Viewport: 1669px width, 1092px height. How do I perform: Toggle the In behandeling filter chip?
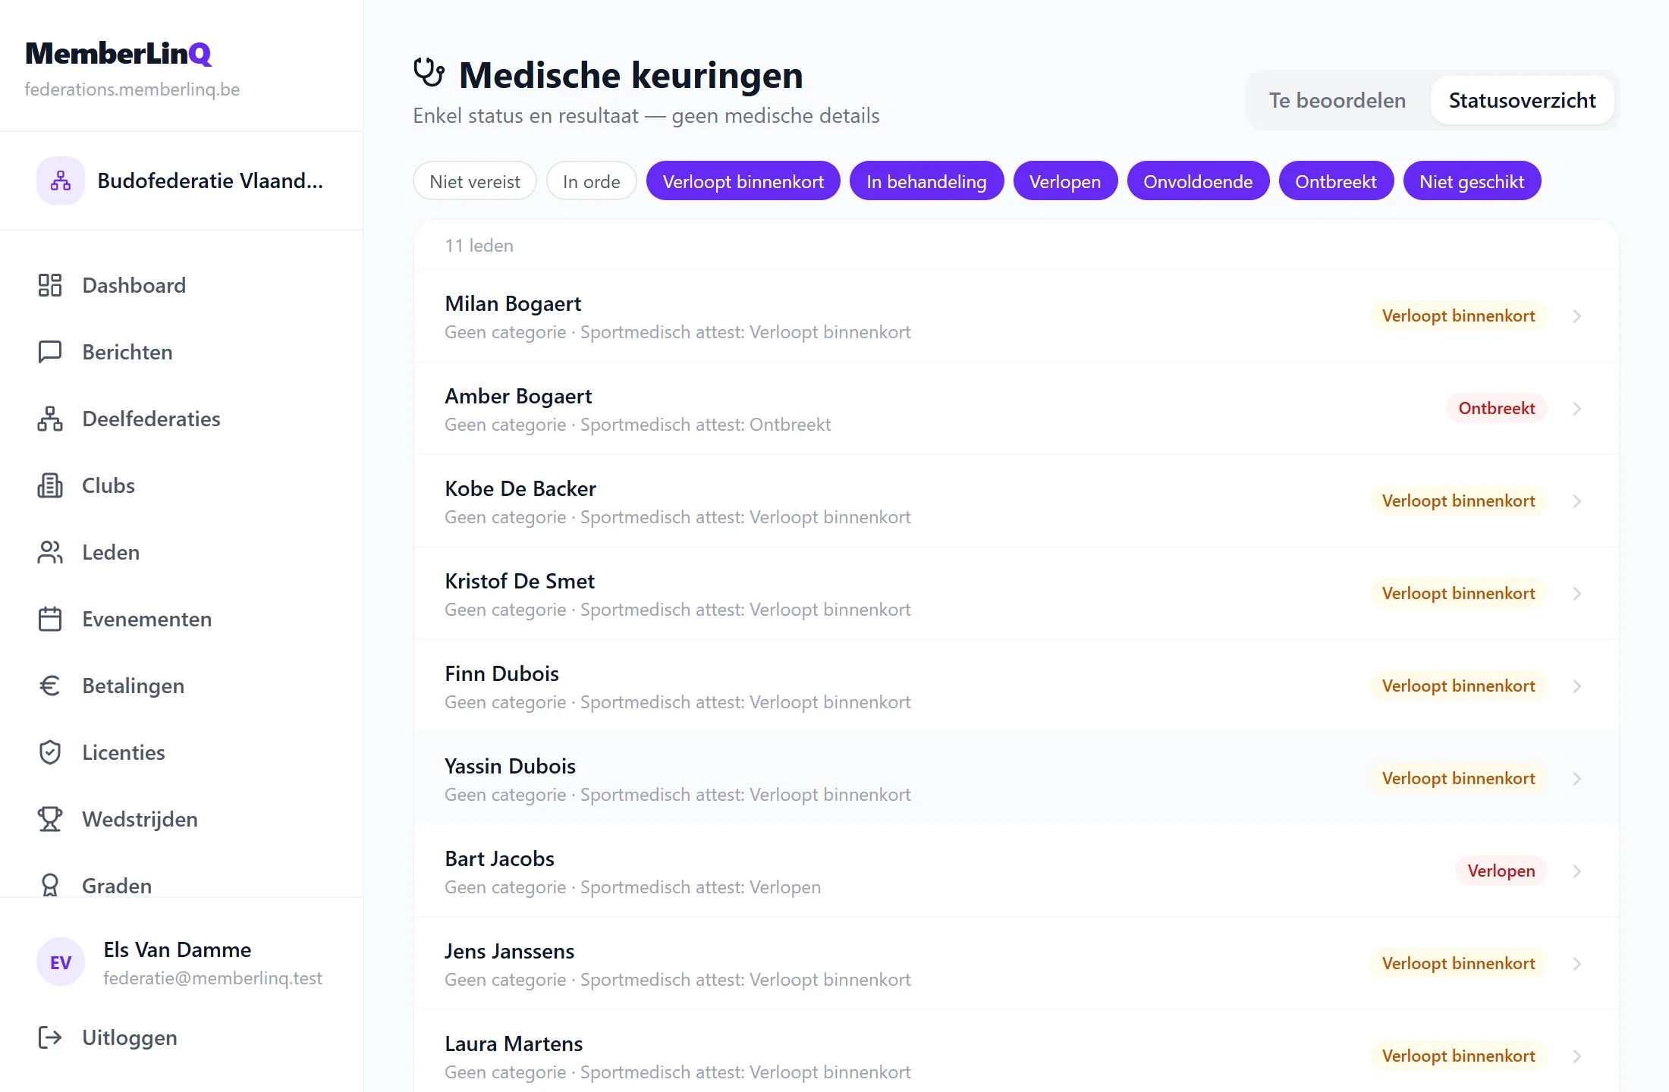pos(926,181)
